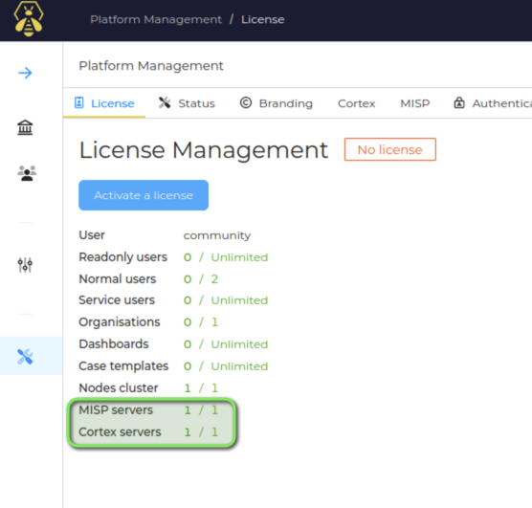532x508 pixels.
Task: Click Nodes cluster label
Action: click(x=119, y=387)
